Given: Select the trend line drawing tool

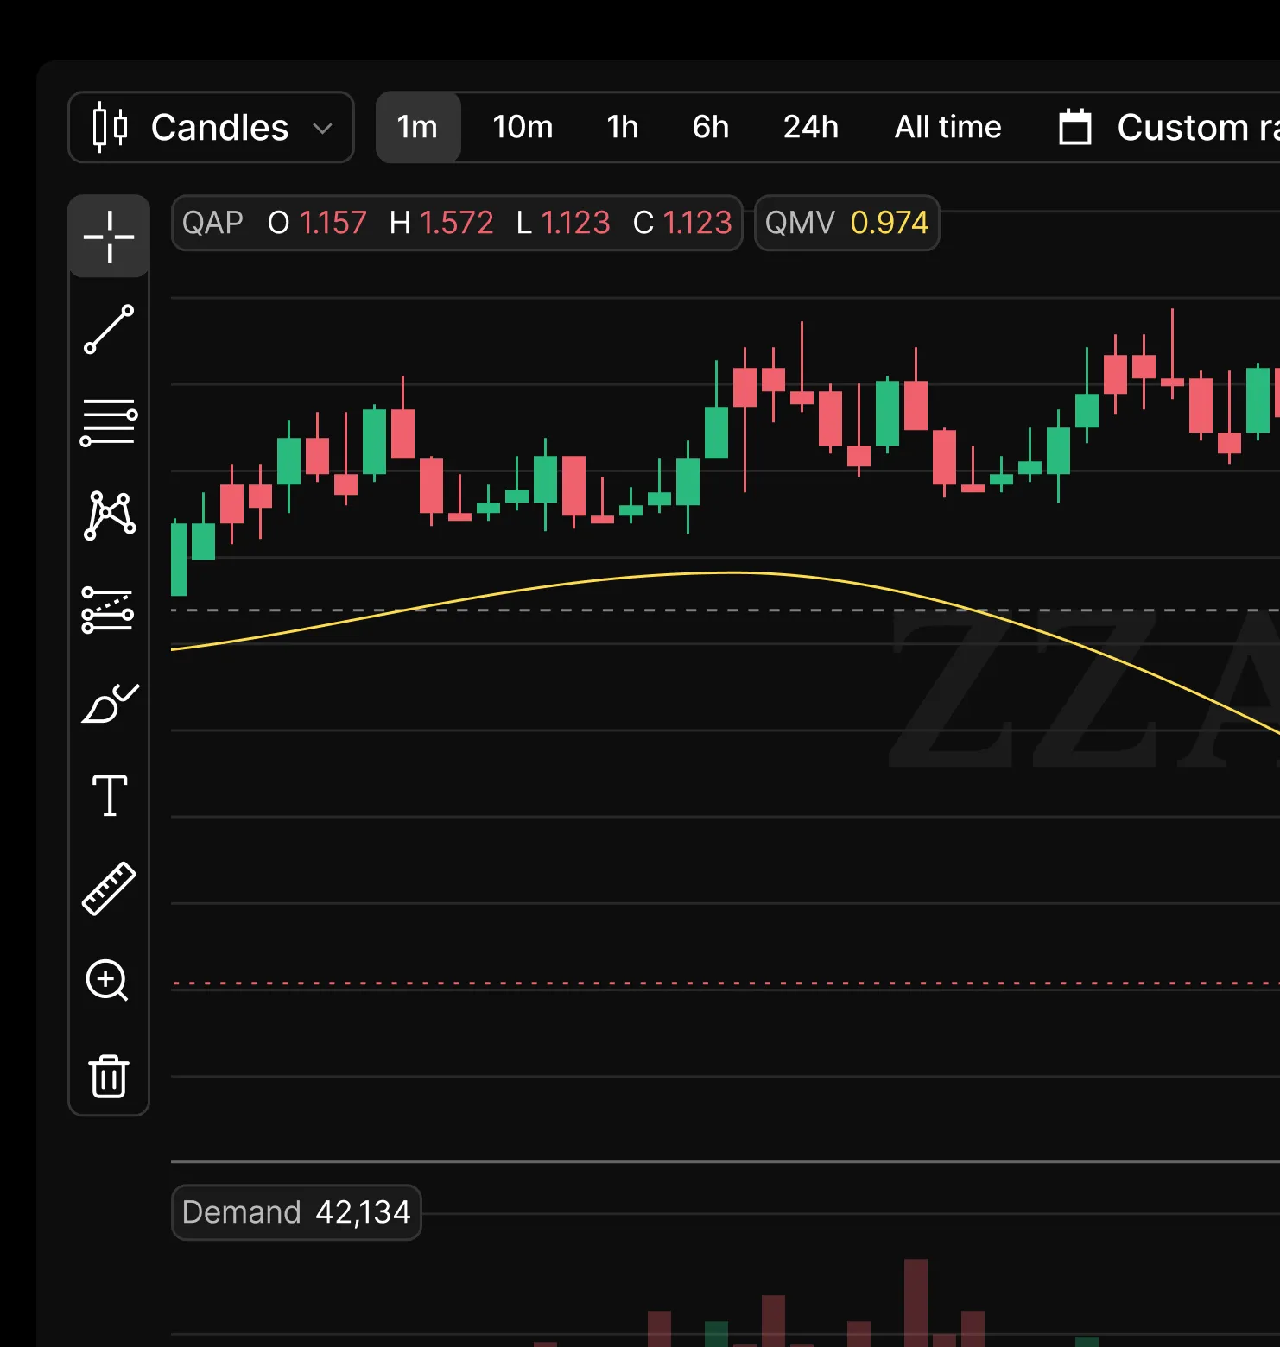Looking at the screenshot, I should (109, 329).
